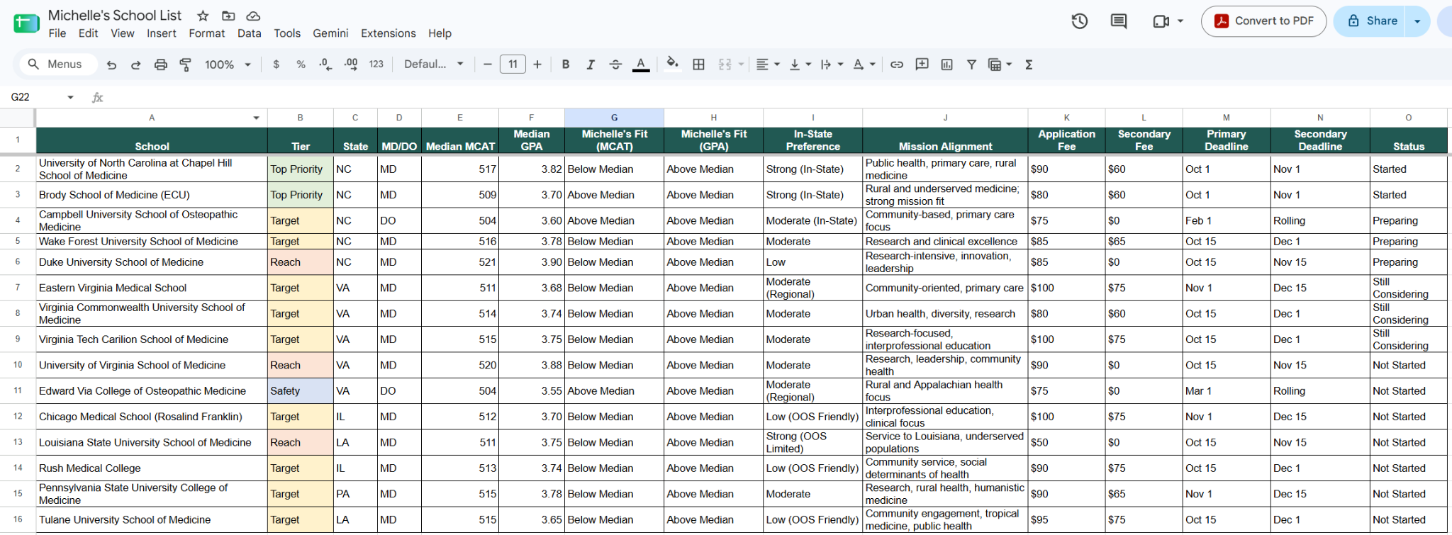The height and width of the screenshot is (535, 1452).
Task: Insert a link with chain icon
Action: [897, 64]
